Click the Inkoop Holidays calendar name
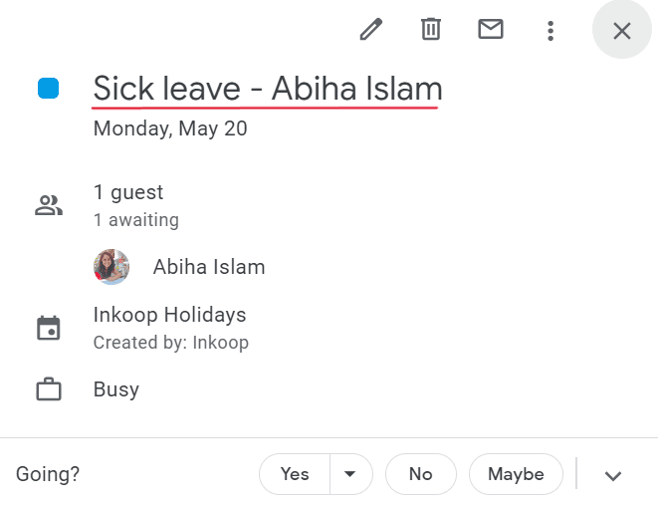The height and width of the screenshot is (507, 658). (x=169, y=315)
